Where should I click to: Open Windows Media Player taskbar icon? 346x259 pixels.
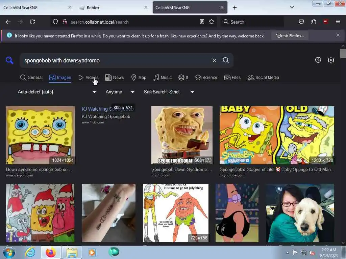point(92,252)
